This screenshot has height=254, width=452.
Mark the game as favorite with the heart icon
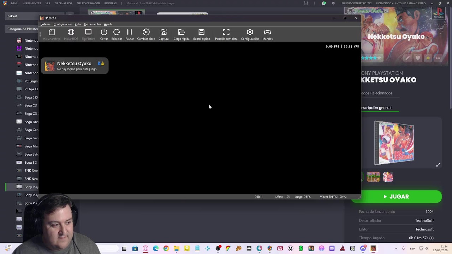tap(418, 58)
